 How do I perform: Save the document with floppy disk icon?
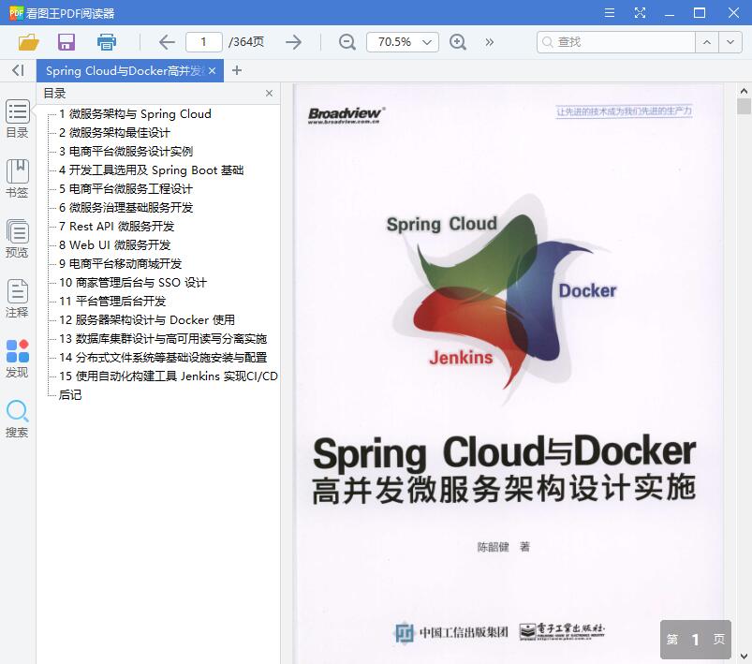click(x=66, y=42)
